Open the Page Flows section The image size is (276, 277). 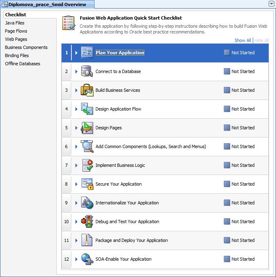(x=16, y=31)
